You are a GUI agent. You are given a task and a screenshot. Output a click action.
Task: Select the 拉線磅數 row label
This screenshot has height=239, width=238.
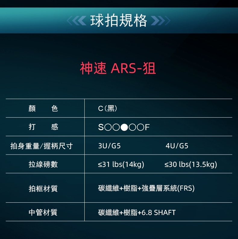point(43,164)
